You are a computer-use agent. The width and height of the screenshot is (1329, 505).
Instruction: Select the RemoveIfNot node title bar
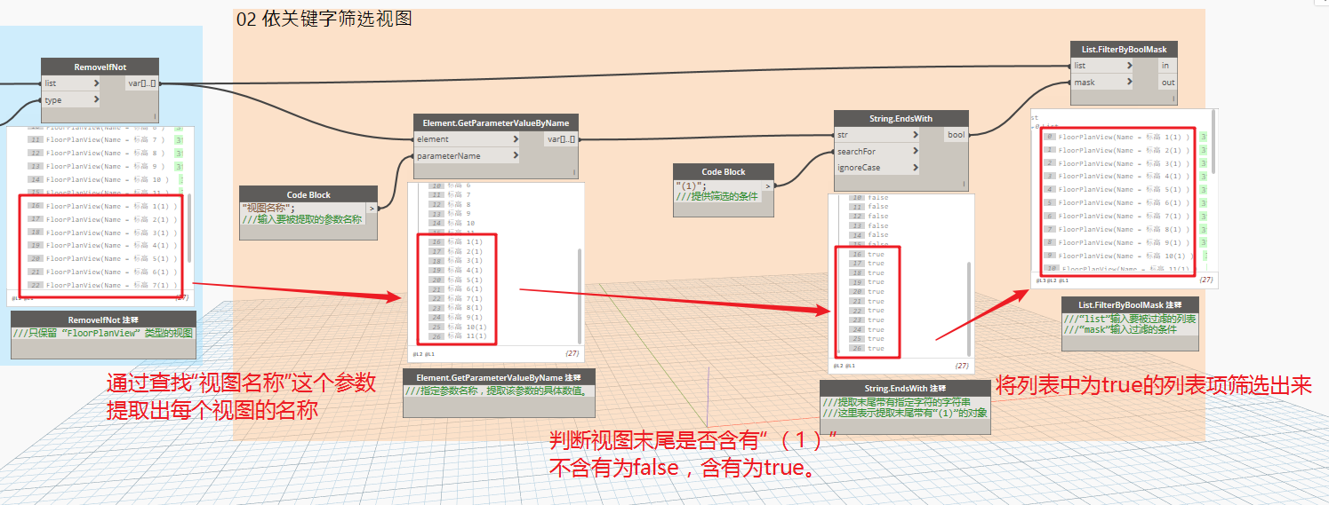(x=100, y=67)
